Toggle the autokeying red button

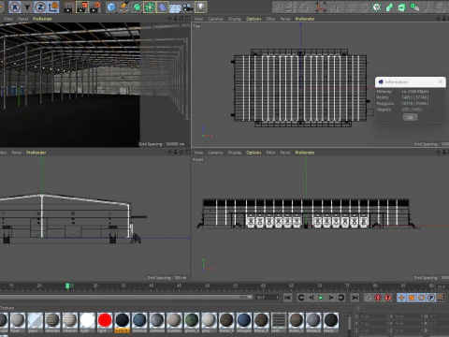(378, 298)
